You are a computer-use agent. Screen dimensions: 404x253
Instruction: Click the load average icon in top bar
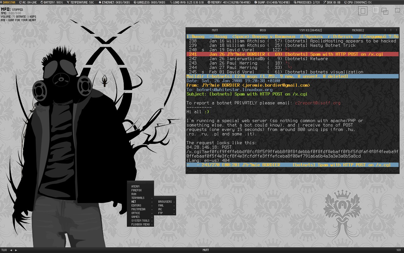(171, 2)
